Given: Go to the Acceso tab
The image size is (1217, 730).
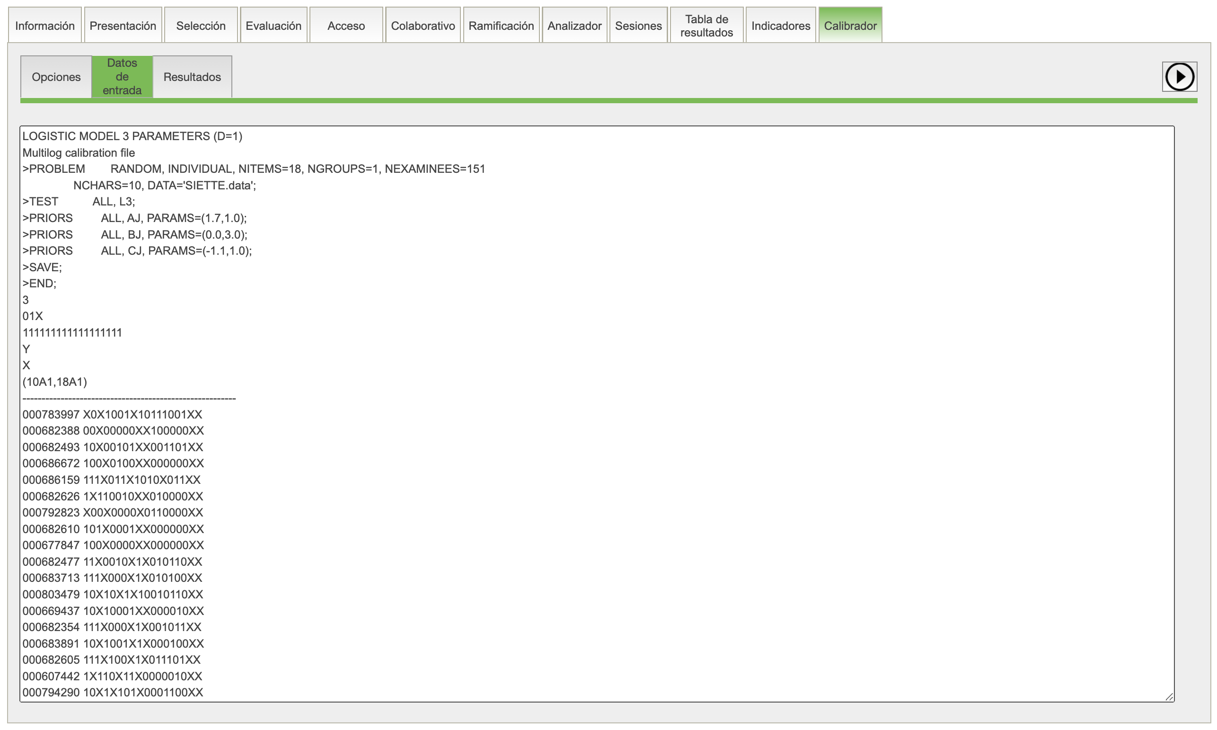Looking at the screenshot, I should point(346,26).
